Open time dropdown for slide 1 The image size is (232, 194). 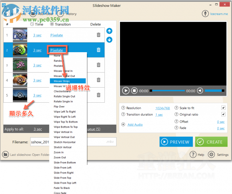[x=37, y=35]
